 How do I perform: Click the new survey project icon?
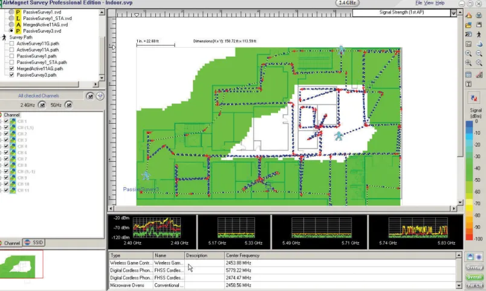coord(468,15)
